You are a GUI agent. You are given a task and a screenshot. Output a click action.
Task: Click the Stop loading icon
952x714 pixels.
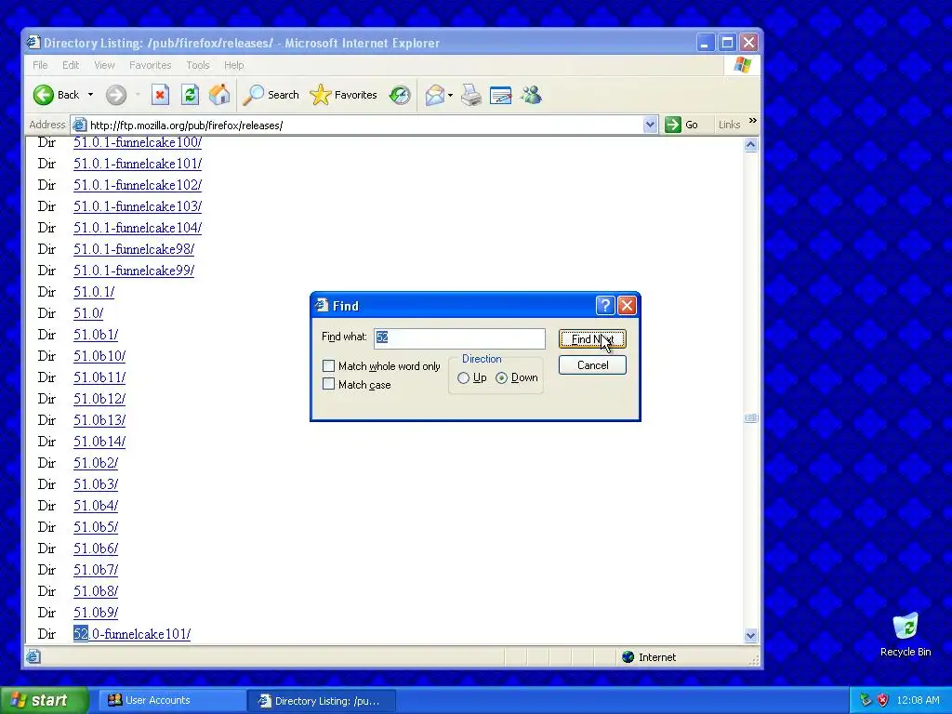tap(160, 95)
